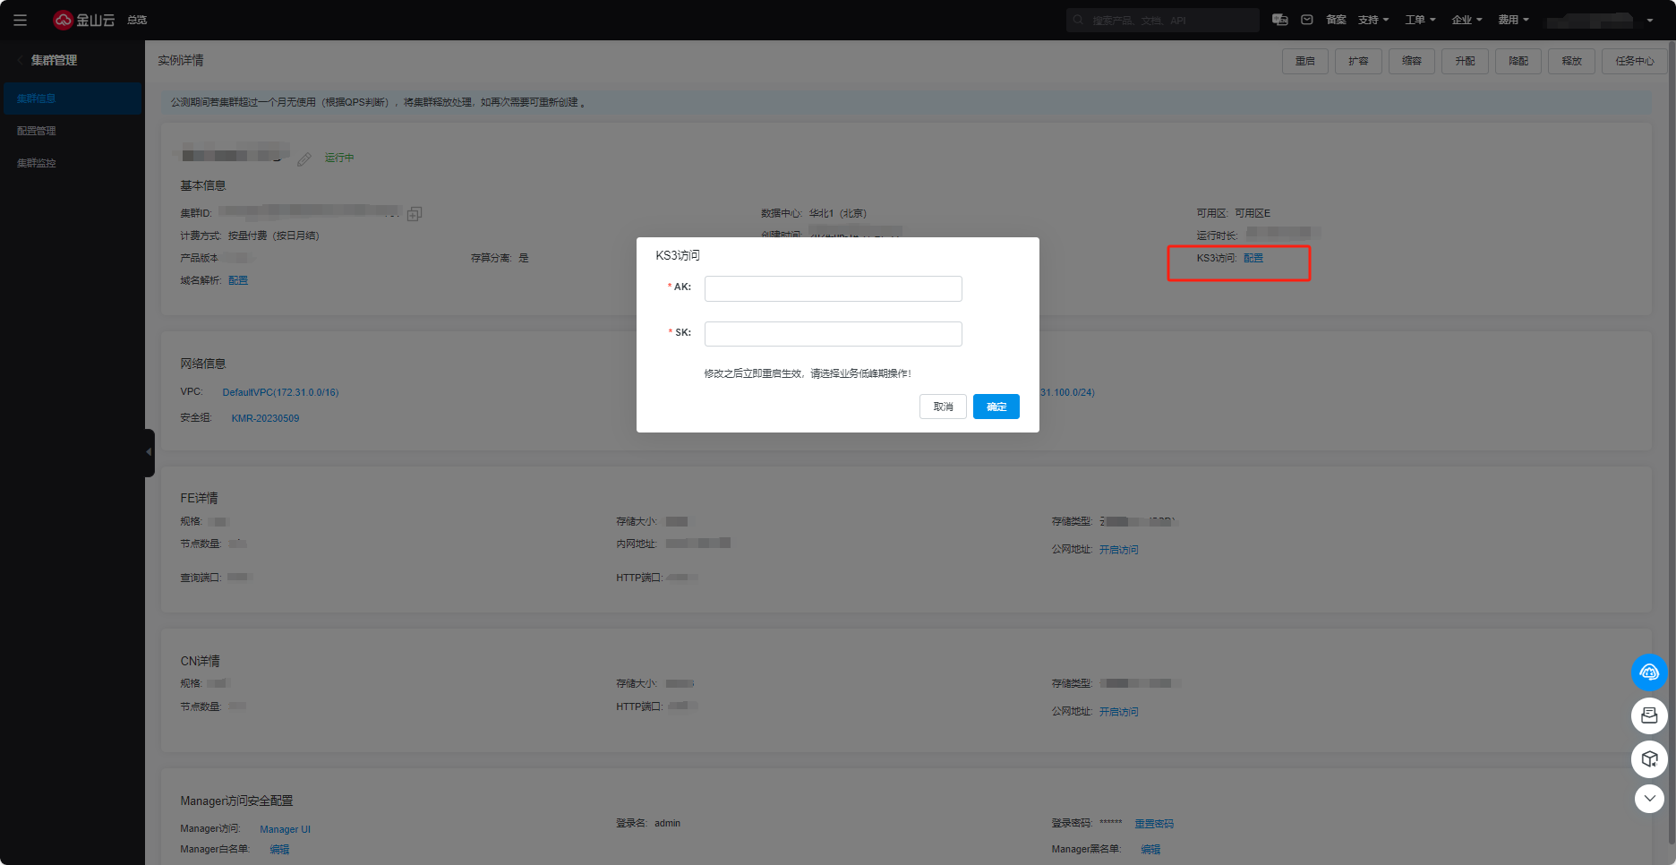Click the language switch icon in header
This screenshot has height=865, width=1676.
(1280, 20)
